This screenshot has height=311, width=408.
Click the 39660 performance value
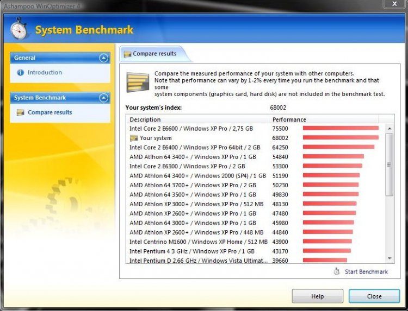click(x=280, y=261)
